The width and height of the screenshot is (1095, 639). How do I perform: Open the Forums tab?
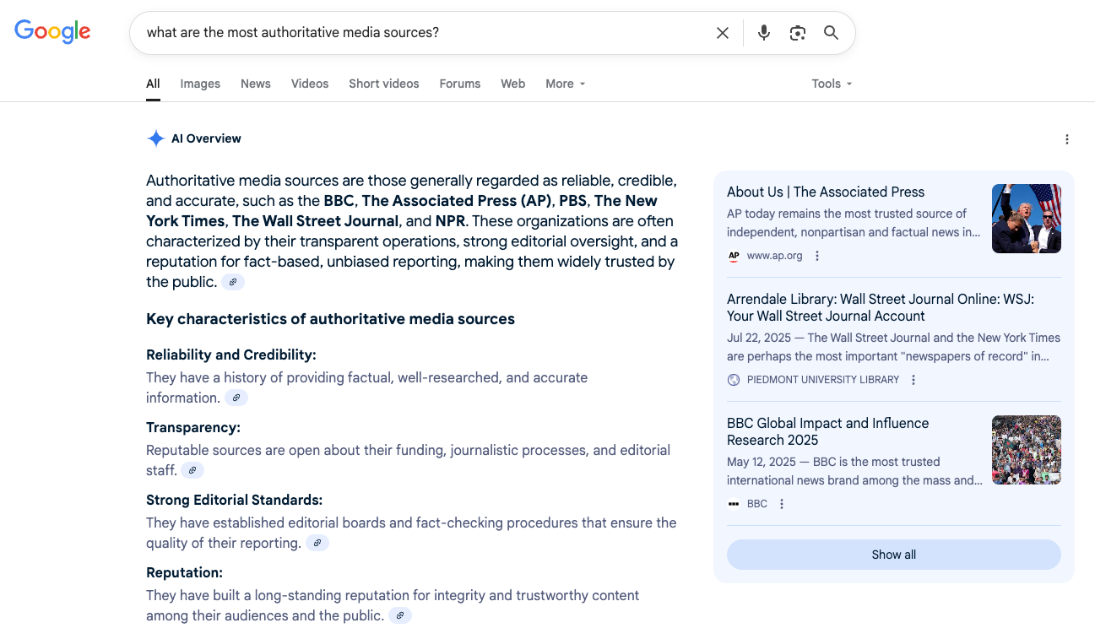pyautogui.click(x=459, y=84)
